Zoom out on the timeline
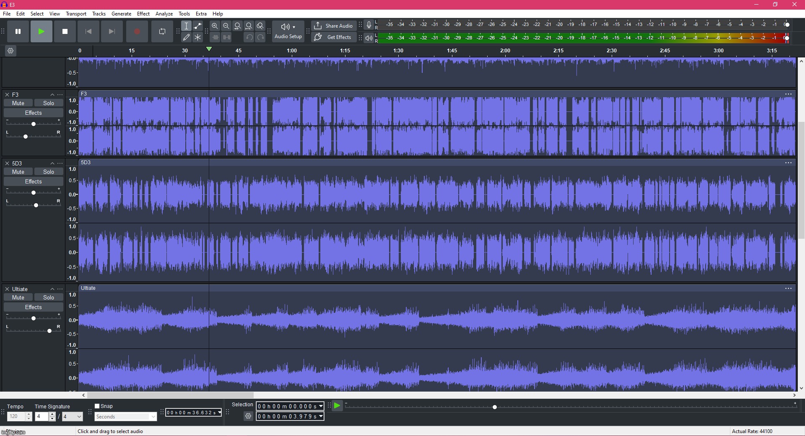 pyautogui.click(x=226, y=26)
